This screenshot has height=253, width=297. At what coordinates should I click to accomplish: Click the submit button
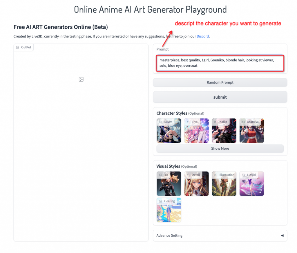click(x=220, y=97)
